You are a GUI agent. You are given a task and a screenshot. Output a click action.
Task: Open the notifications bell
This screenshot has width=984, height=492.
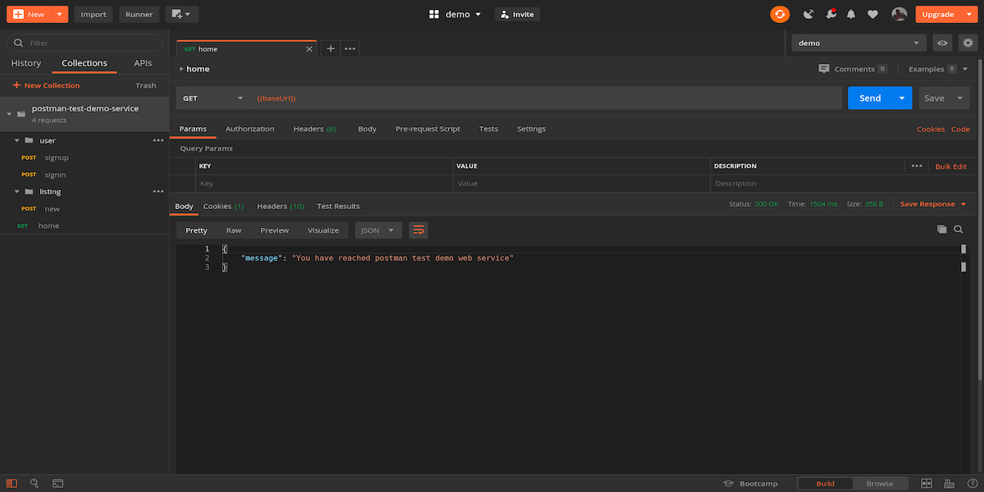pos(851,14)
